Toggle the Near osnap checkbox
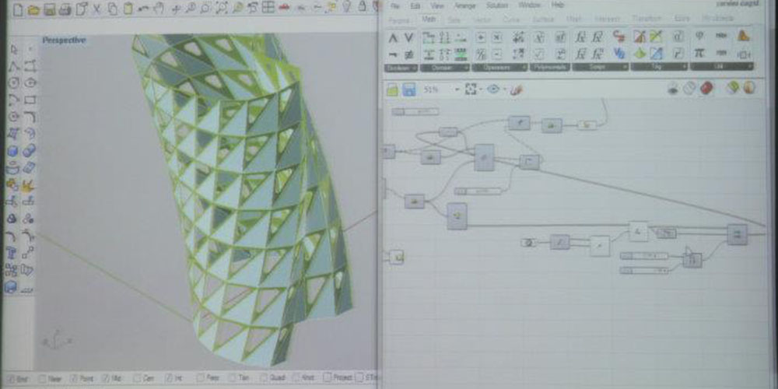This screenshot has width=778, height=389. 44,378
